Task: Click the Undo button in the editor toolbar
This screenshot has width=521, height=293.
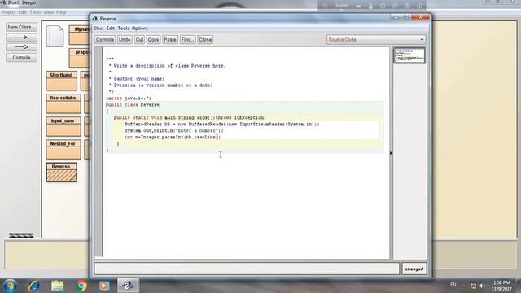Action: pyautogui.click(x=125, y=40)
